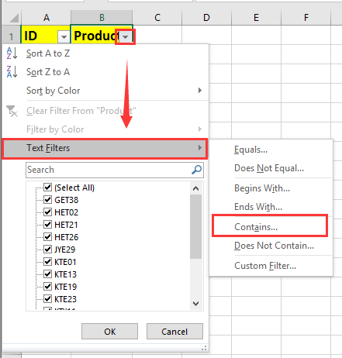This screenshot has width=342, height=358.
Task: Open the ID column filter dropdown
Action: pos(64,37)
